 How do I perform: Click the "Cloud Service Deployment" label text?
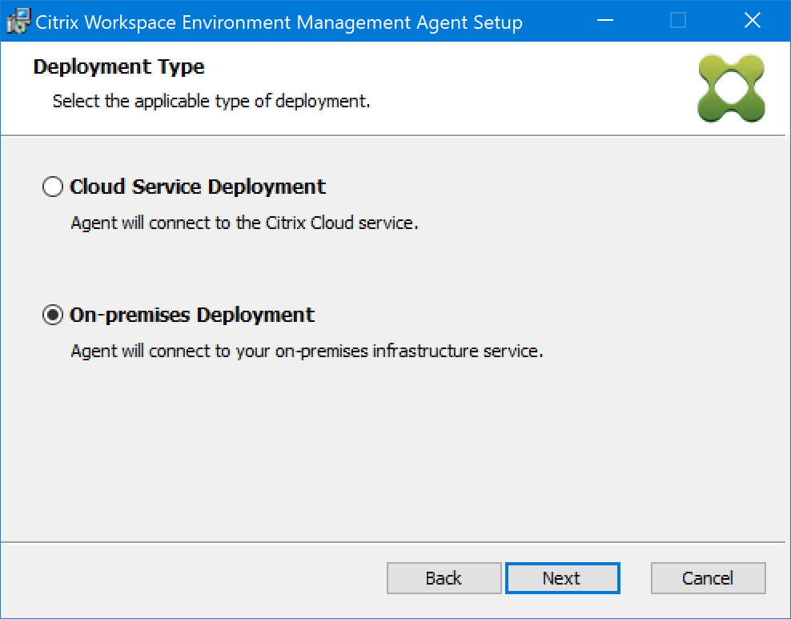pos(198,187)
